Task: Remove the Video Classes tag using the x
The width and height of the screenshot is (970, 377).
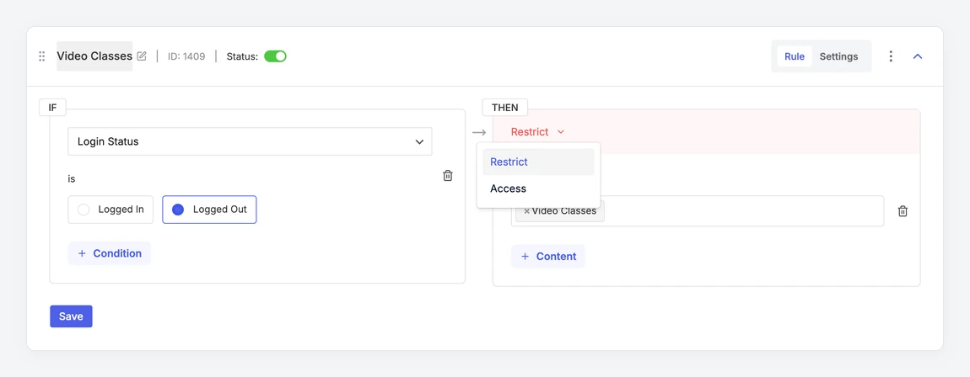Action: coord(526,211)
